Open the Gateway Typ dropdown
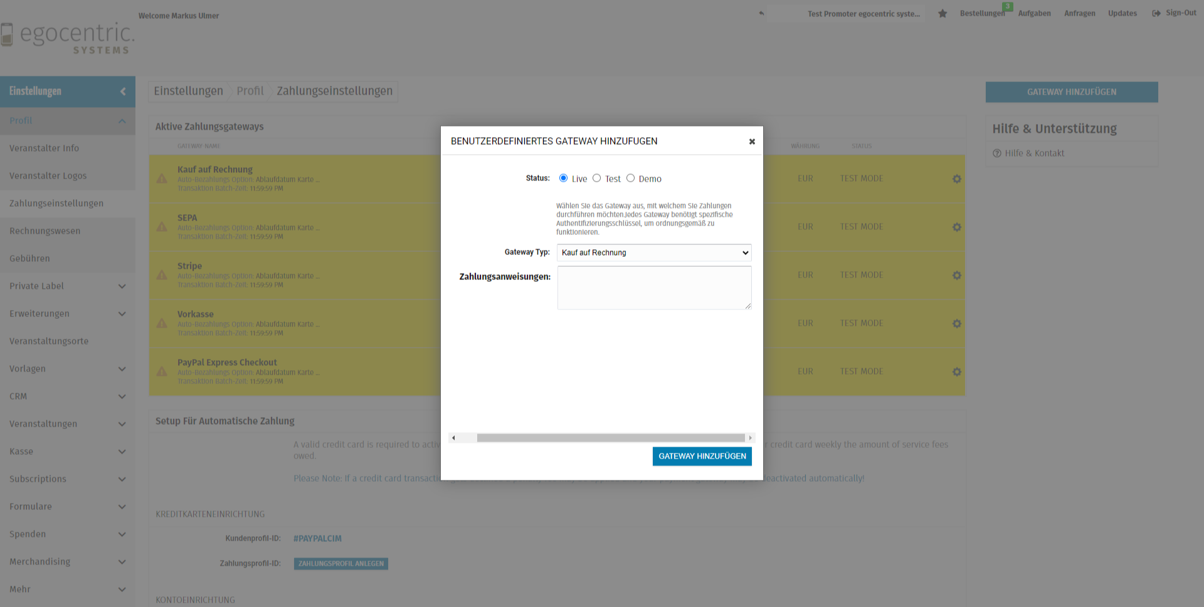 (653, 252)
